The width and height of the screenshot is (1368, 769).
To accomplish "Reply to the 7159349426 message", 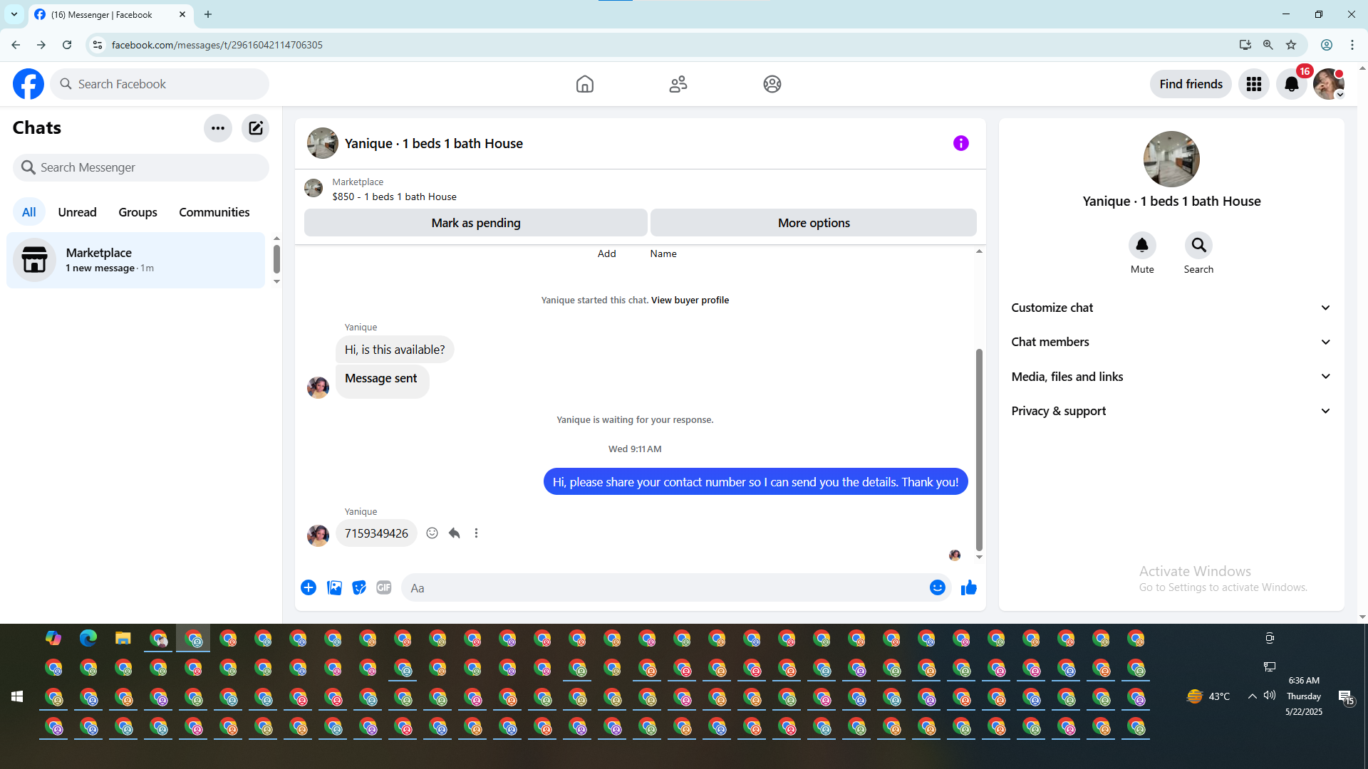I will click(455, 533).
